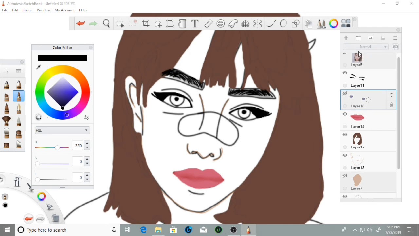Image resolution: width=419 pixels, height=236 pixels.
Task: Click the Saturation slider track
Action: point(52,164)
